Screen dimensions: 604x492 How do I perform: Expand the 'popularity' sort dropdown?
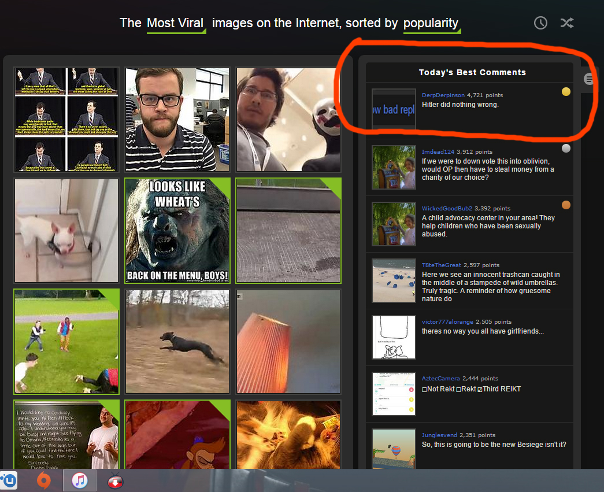coord(431,24)
